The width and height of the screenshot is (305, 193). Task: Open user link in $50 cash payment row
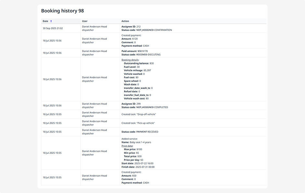[94, 177]
